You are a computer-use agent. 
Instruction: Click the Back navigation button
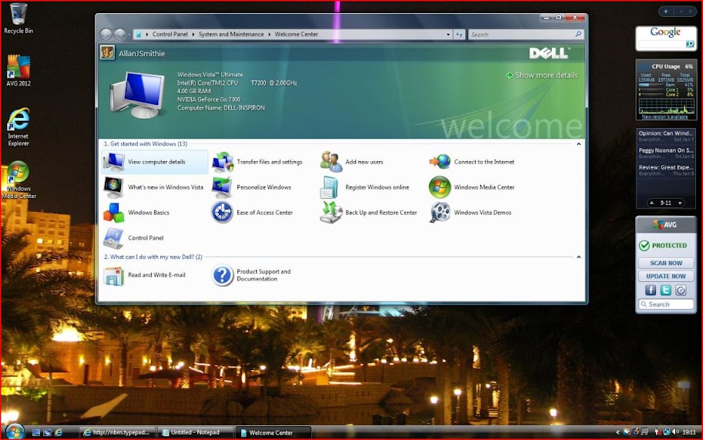click(x=106, y=34)
